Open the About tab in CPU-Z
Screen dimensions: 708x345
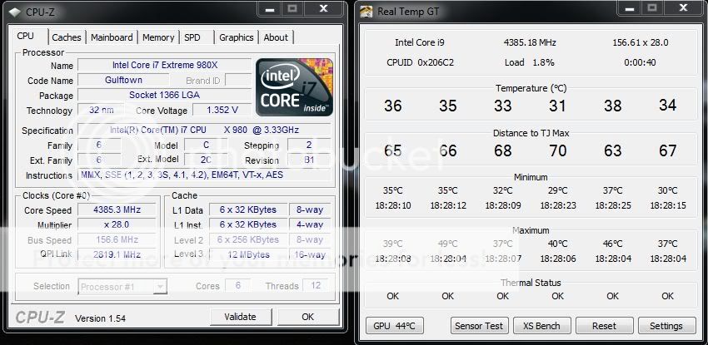click(x=276, y=37)
